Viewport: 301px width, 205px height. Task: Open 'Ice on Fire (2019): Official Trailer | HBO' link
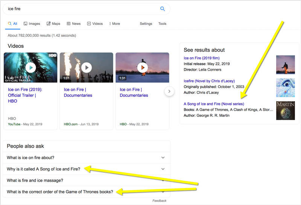coord(25,95)
